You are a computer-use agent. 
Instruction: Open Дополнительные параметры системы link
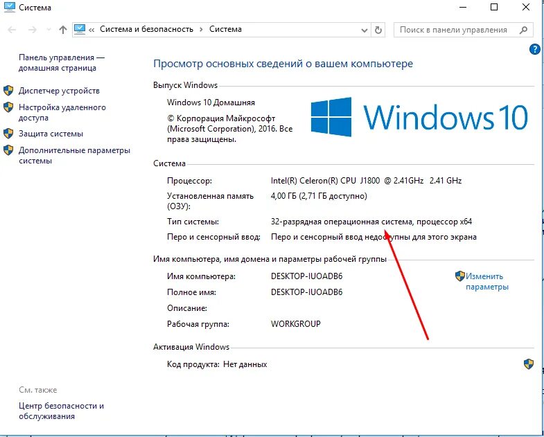point(74,156)
